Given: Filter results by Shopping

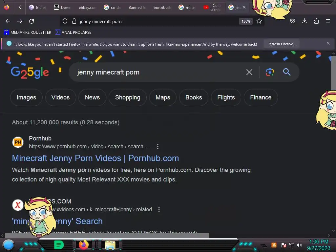Looking at the screenshot, I should coord(128,97).
